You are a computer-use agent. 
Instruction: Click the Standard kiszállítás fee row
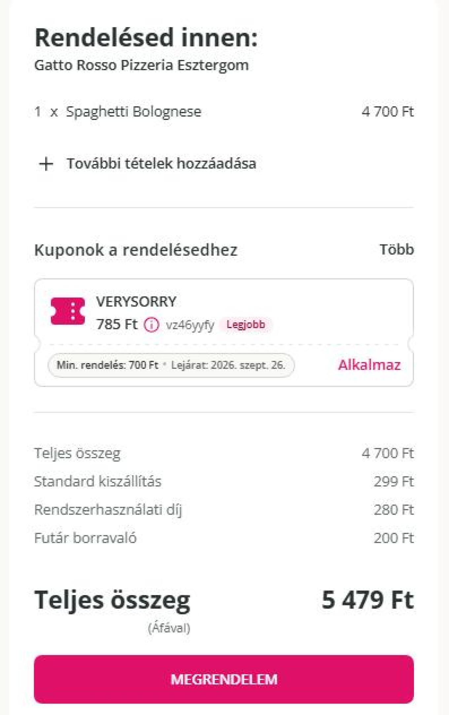pos(224,482)
